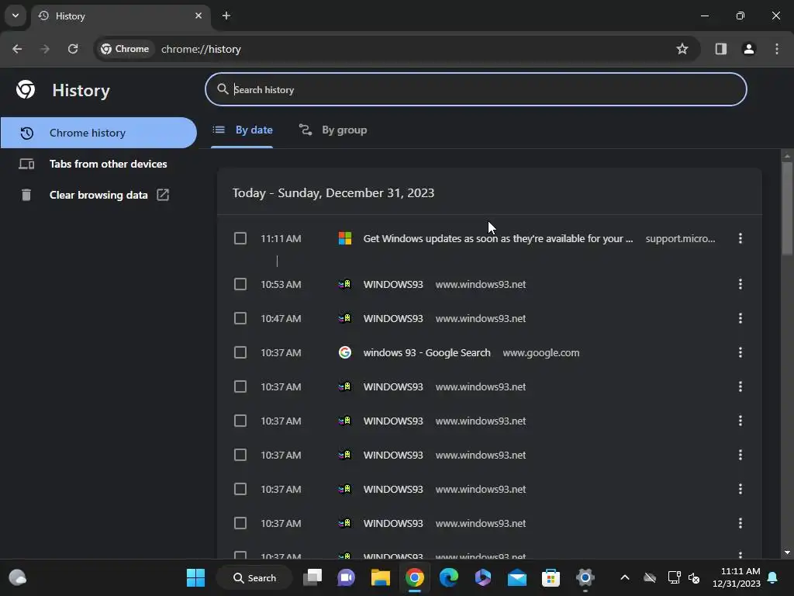Click the browser back arrow
This screenshot has height=596, width=794.
pos(17,49)
